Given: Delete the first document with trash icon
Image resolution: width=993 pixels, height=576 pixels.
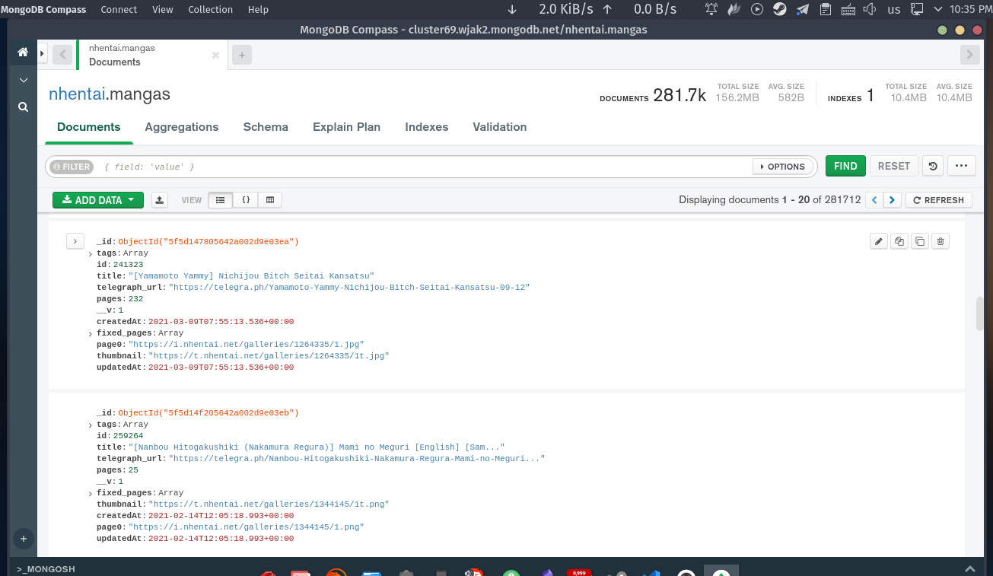Looking at the screenshot, I should [940, 241].
